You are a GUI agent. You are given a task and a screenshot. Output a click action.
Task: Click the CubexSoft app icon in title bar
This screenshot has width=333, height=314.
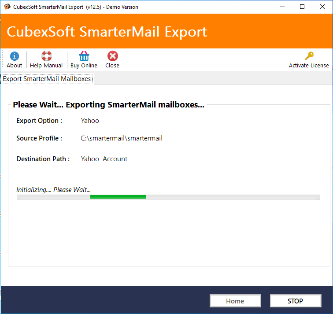7,7
